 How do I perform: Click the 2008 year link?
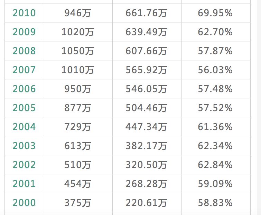click(x=24, y=51)
